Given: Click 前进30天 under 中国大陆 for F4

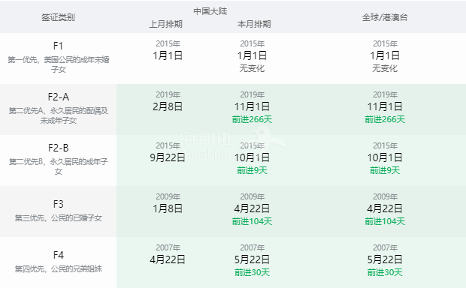Looking at the screenshot, I should pyautogui.click(x=252, y=272).
